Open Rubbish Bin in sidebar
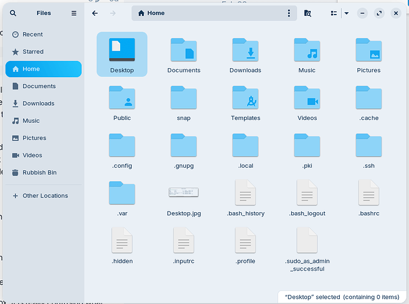Screen dimensions: 409x304 (x=44, y=173)
